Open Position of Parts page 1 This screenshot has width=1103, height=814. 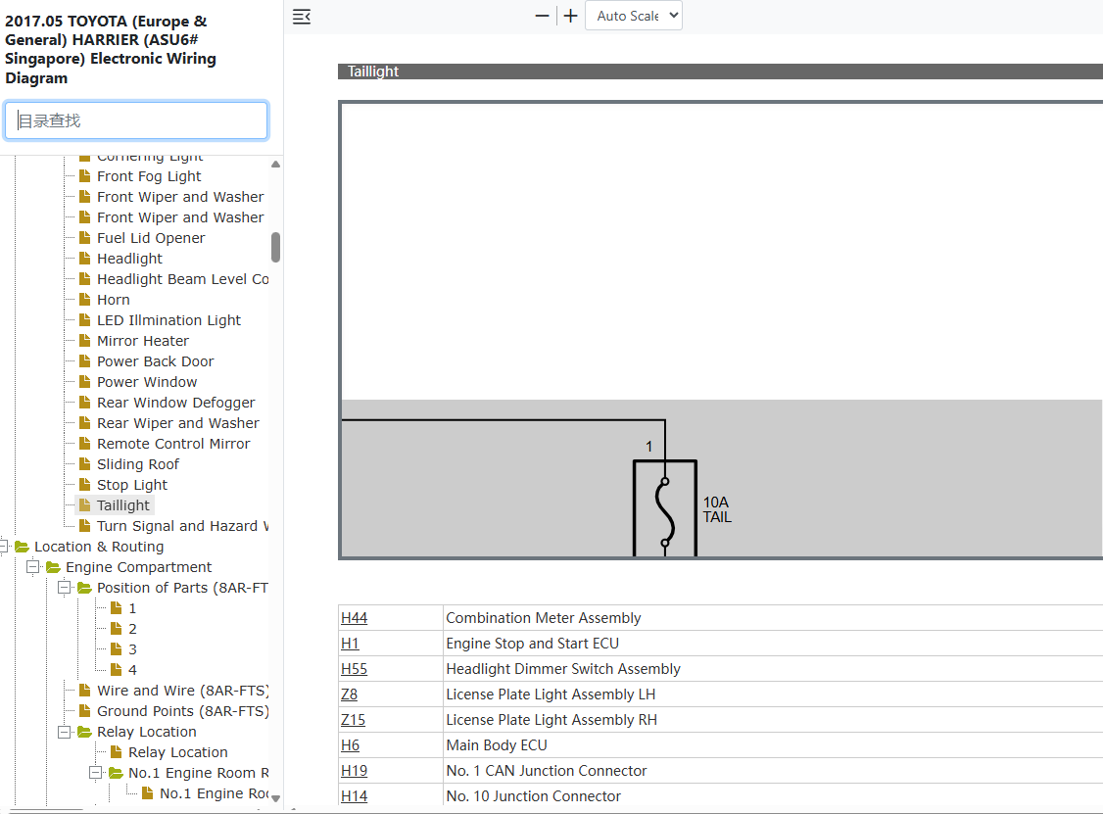[x=132, y=608]
